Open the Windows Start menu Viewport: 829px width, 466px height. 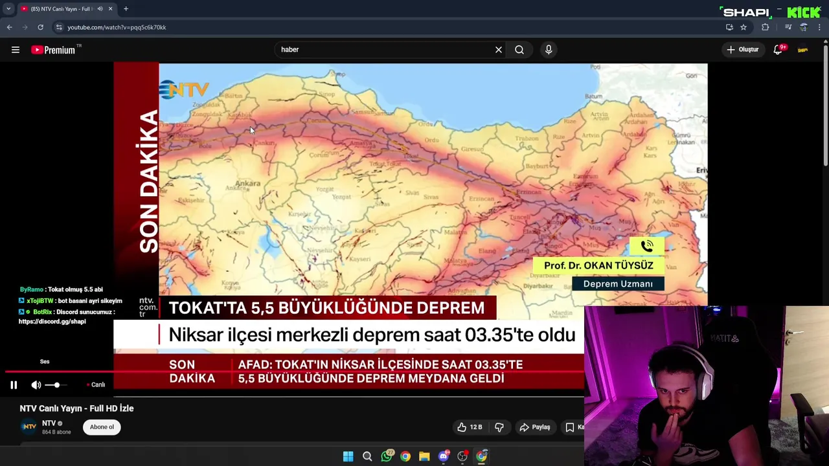(x=348, y=456)
